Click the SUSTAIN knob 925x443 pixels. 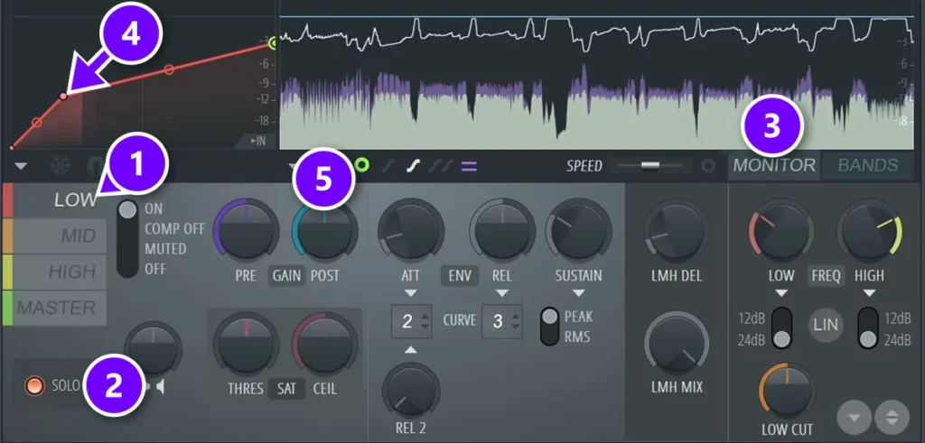click(x=578, y=230)
